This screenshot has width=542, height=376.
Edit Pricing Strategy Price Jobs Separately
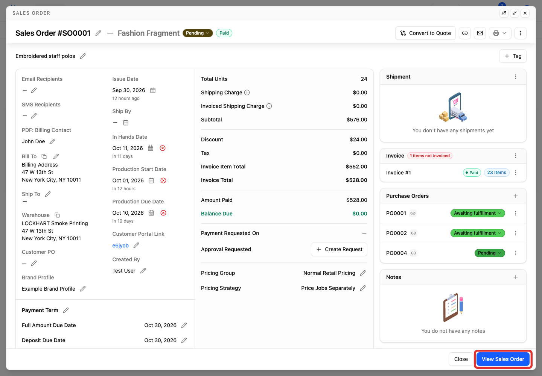pos(363,288)
